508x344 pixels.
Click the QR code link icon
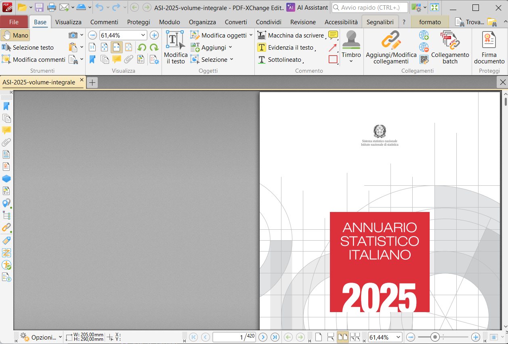tap(424, 59)
